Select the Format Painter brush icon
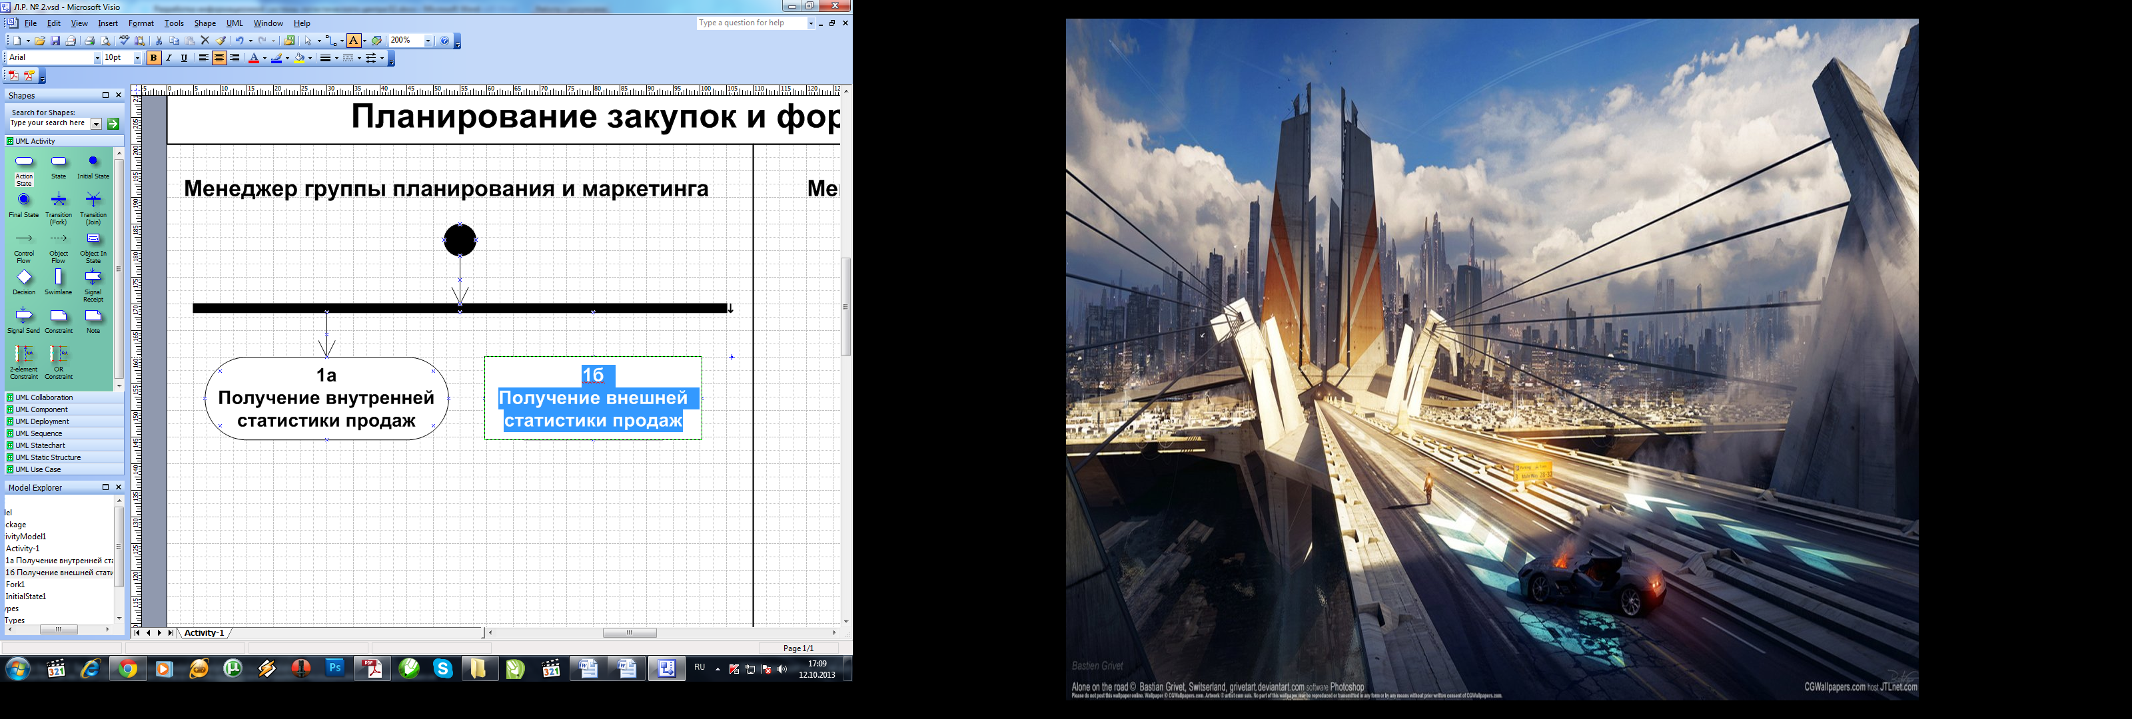 click(x=221, y=41)
